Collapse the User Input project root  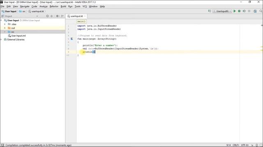coord(1,20)
